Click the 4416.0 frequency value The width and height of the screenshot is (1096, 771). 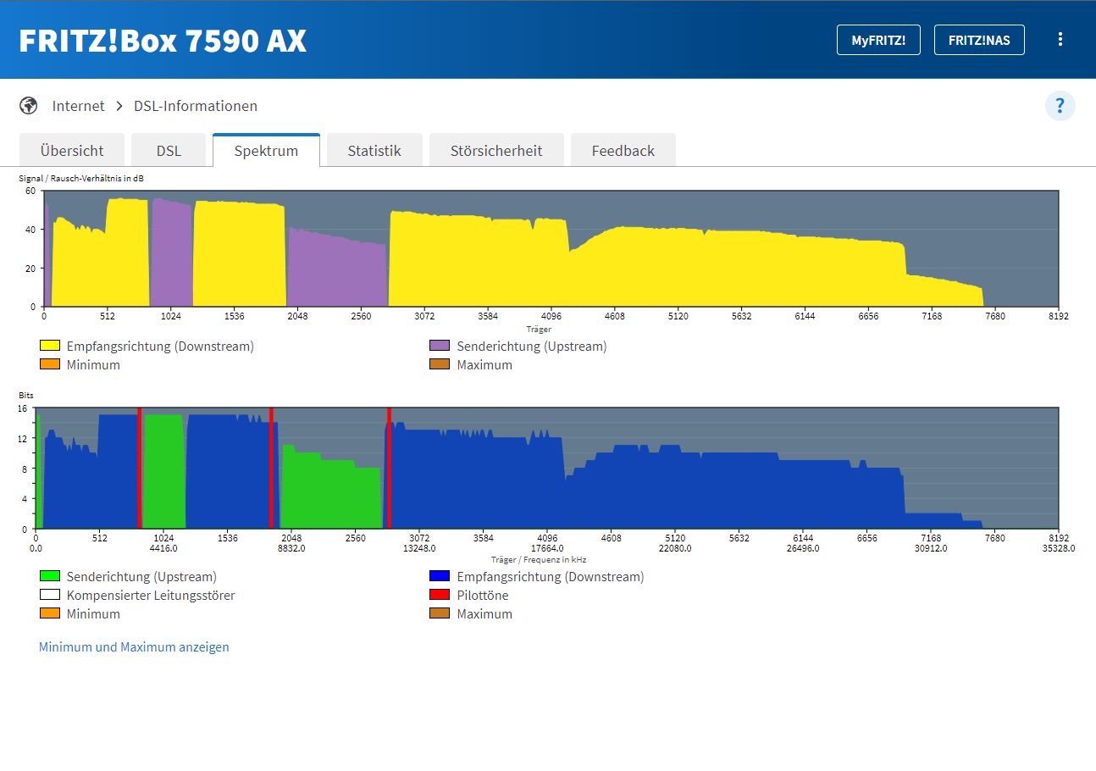tap(163, 548)
